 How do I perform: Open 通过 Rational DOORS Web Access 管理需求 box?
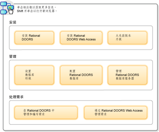[x=116, y=112]
